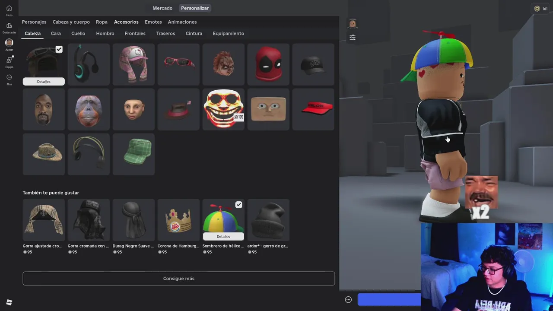Viewport: 553px width, 311px height.
Task: Open the Ropa category
Action: pyautogui.click(x=102, y=22)
